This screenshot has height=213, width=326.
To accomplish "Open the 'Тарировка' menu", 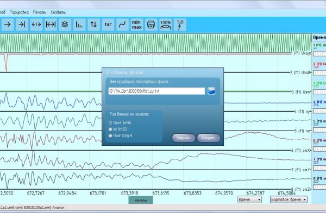I will [20, 12].
